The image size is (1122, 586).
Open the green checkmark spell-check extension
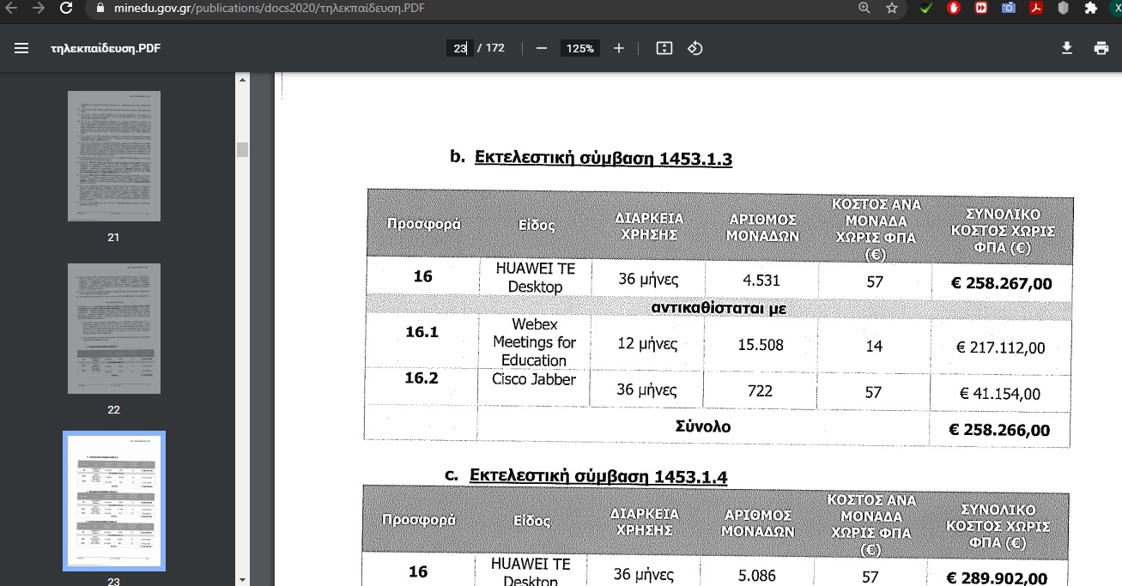click(925, 8)
